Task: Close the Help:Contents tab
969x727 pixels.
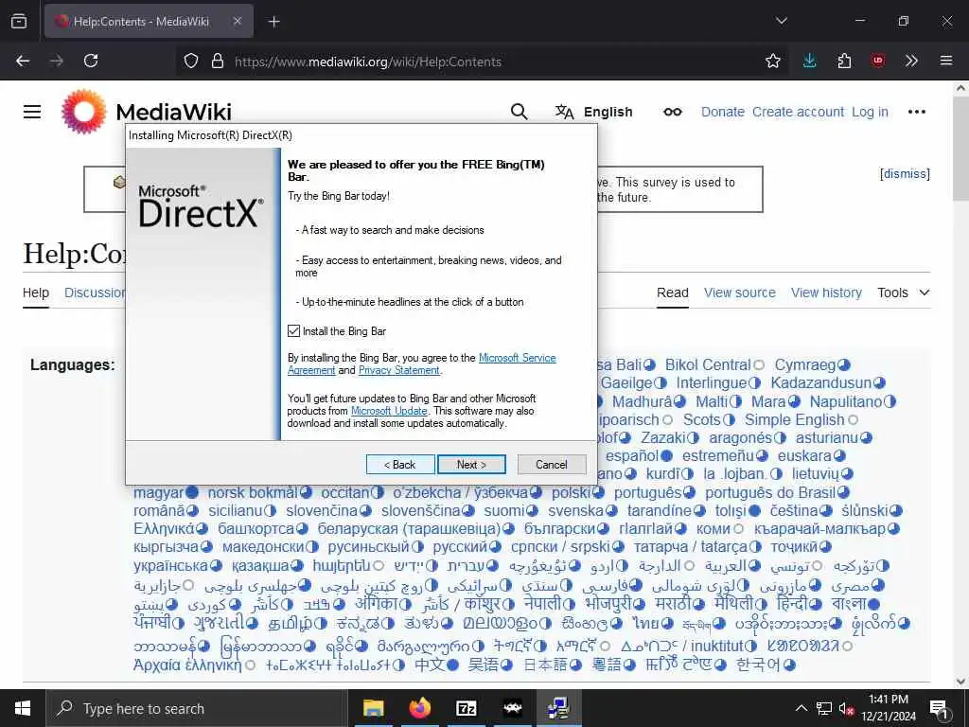Action: pyautogui.click(x=238, y=21)
